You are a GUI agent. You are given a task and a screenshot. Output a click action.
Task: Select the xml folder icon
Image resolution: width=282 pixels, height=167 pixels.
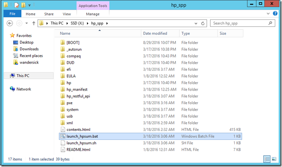(62, 123)
